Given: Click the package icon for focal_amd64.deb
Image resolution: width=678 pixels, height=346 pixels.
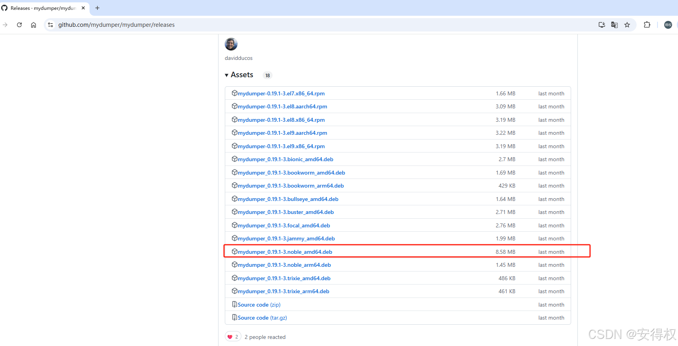Looking at the screenshot, I should (x=234, y=225).
